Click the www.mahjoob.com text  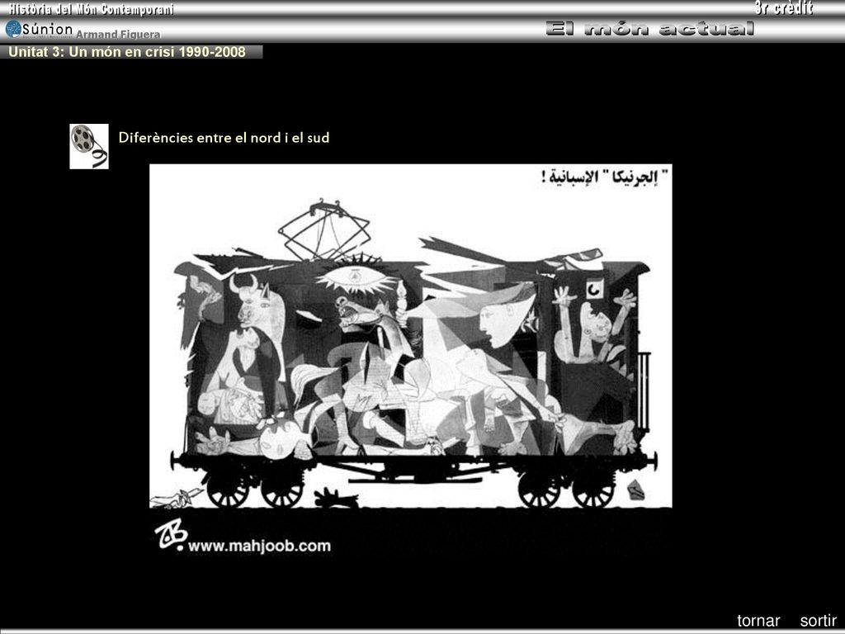pyautogui.click(x=259, y=546)
